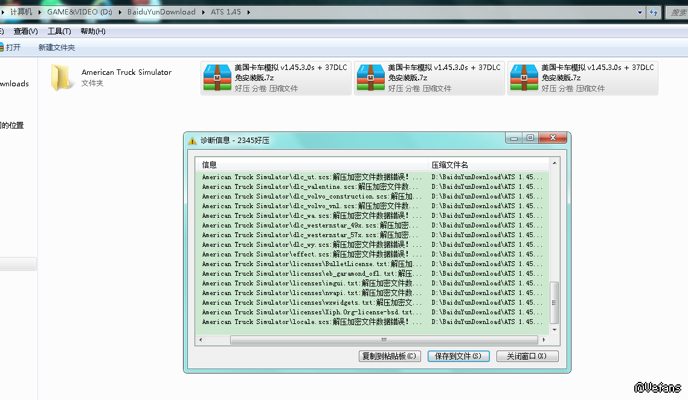Expand the chevron after ATS 1.45 in the path
This screenshot has width=688, height=400.
[x=248, y=12]
